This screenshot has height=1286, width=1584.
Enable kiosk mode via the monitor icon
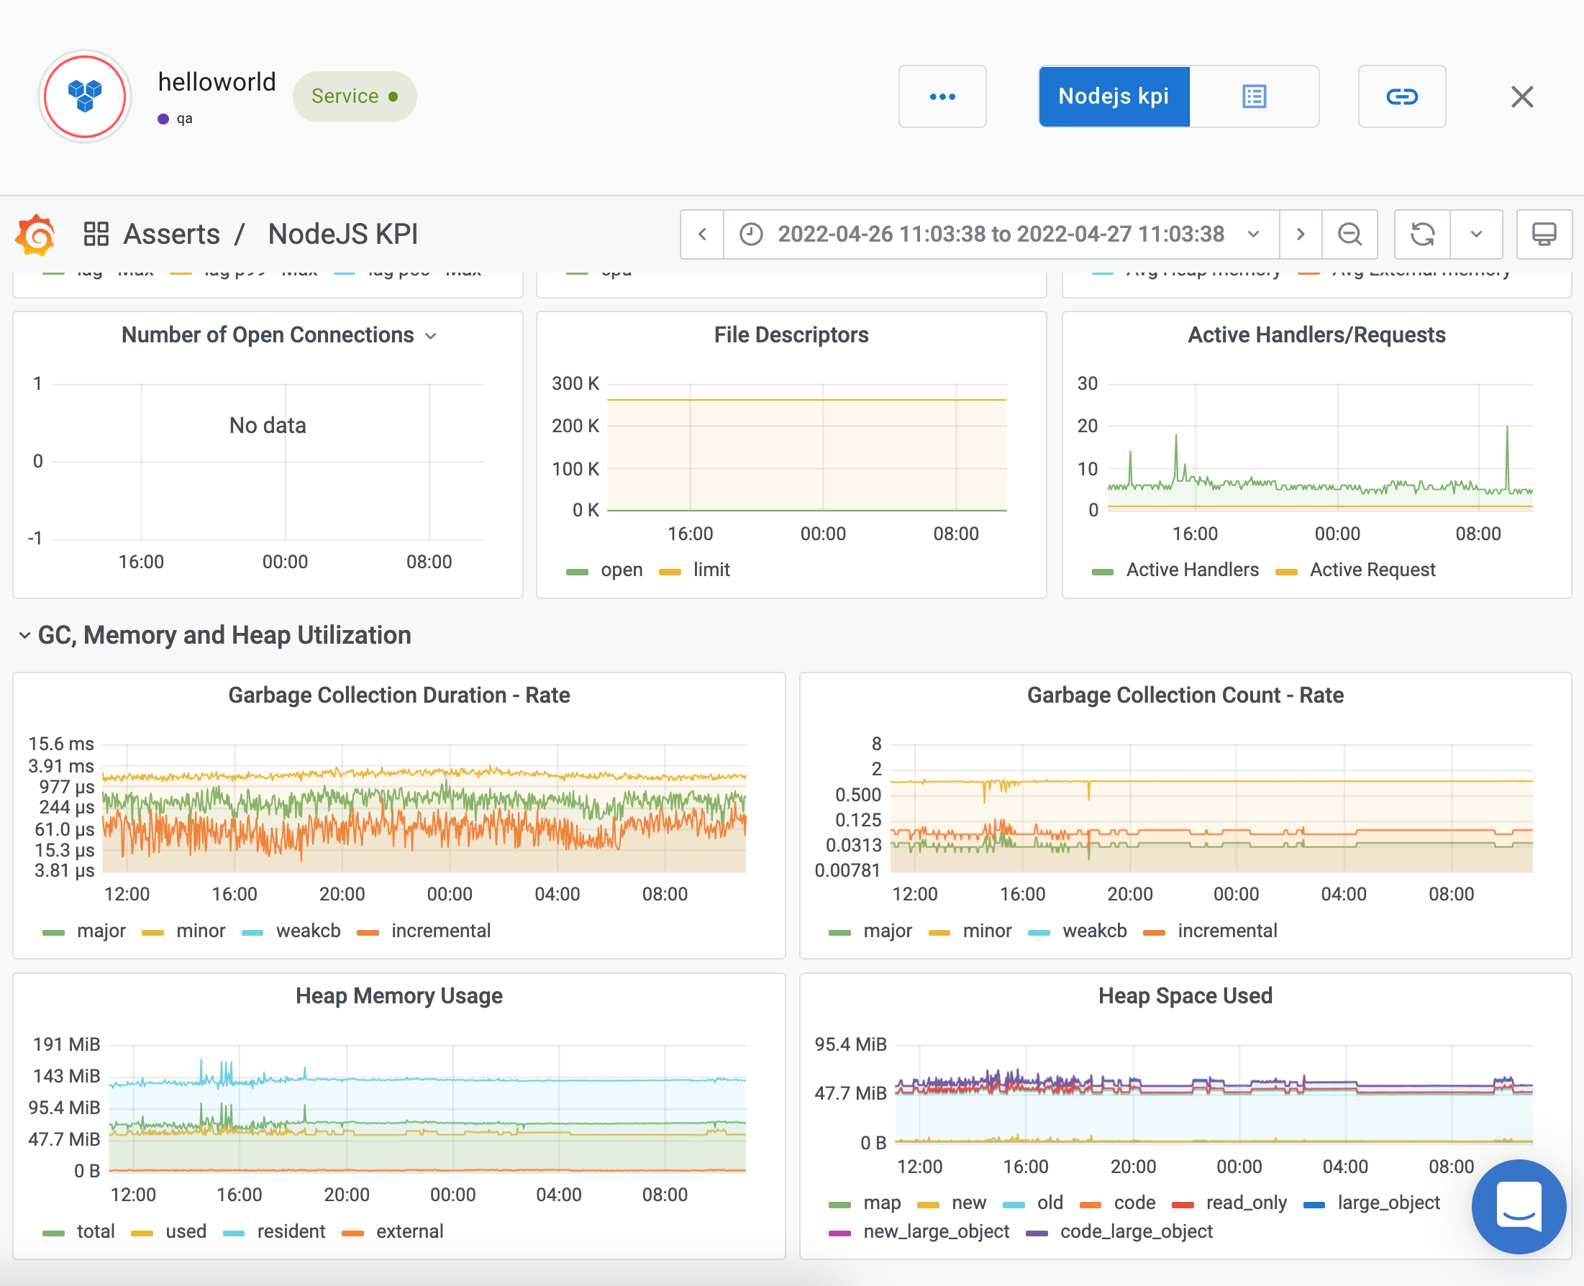tap(1544, 234)
